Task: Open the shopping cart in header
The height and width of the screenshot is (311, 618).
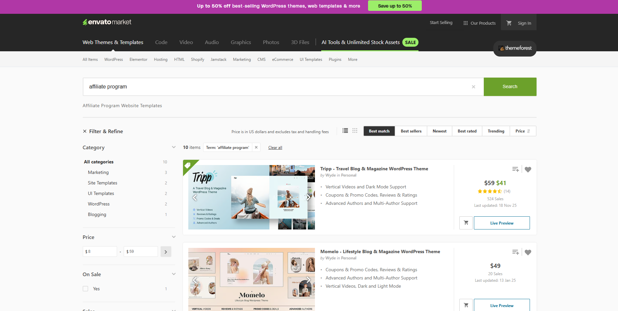Action: pyautogui.click(x=509, y=23)
